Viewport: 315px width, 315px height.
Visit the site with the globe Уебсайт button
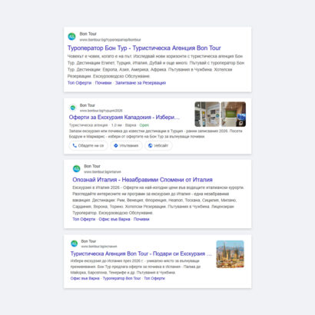point(158,145)
